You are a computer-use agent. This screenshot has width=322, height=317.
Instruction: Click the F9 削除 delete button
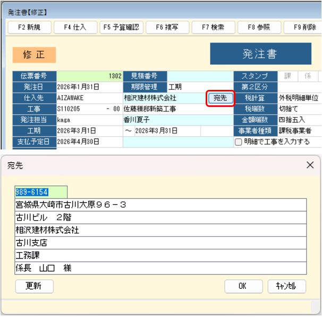tap(303, 27)
